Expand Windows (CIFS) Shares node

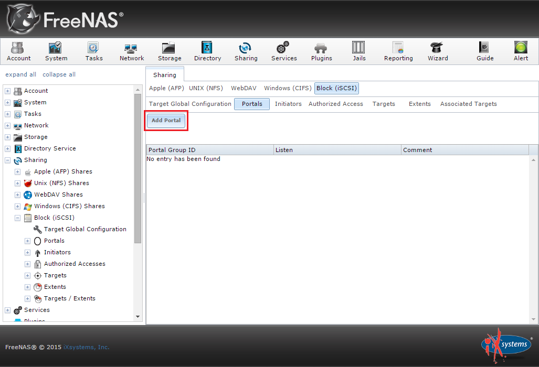18,207
